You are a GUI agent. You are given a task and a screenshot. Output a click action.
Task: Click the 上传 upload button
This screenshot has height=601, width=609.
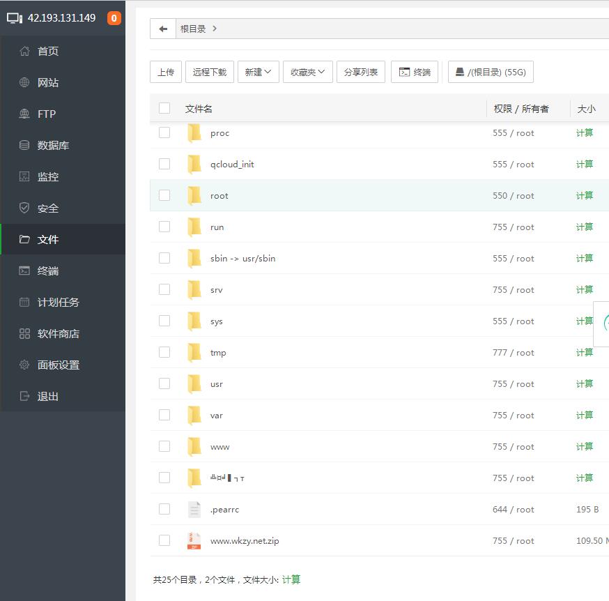[166, 72]
